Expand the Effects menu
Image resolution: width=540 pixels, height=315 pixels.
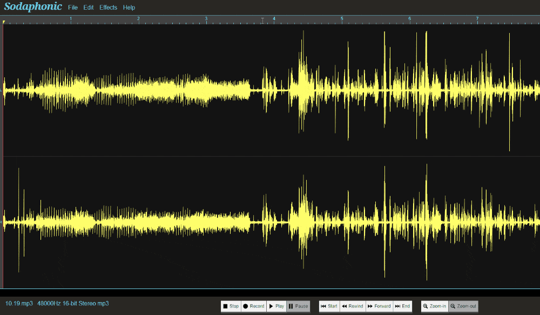pos(108,8)
